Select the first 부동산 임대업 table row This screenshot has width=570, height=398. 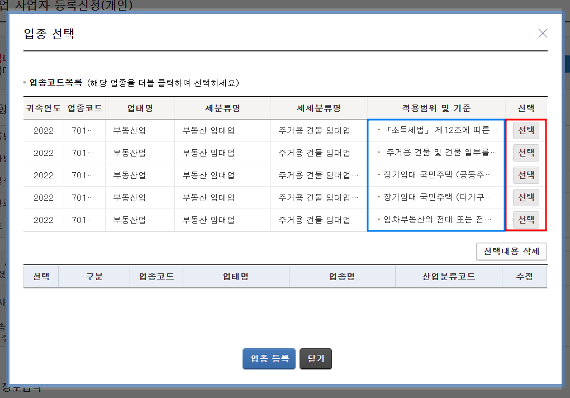click(x=224, y=130)
